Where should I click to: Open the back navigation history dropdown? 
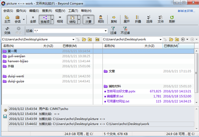(187, 39)
